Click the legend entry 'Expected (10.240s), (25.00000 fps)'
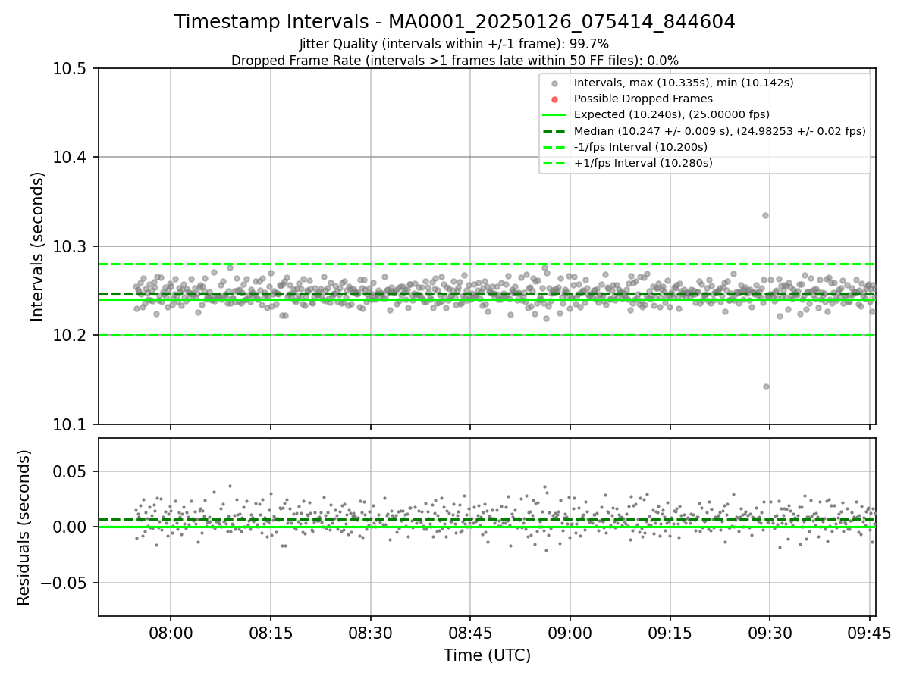Screen dimensions: 910x682 click(672, 114)
